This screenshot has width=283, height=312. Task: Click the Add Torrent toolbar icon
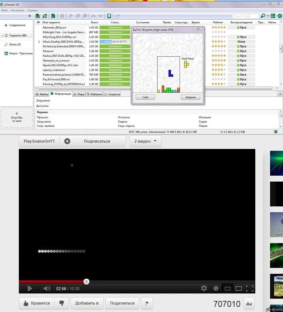point(38,16)
